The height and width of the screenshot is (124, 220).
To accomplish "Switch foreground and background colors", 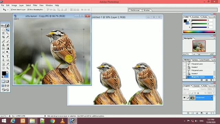I will (x=8, y=72).
